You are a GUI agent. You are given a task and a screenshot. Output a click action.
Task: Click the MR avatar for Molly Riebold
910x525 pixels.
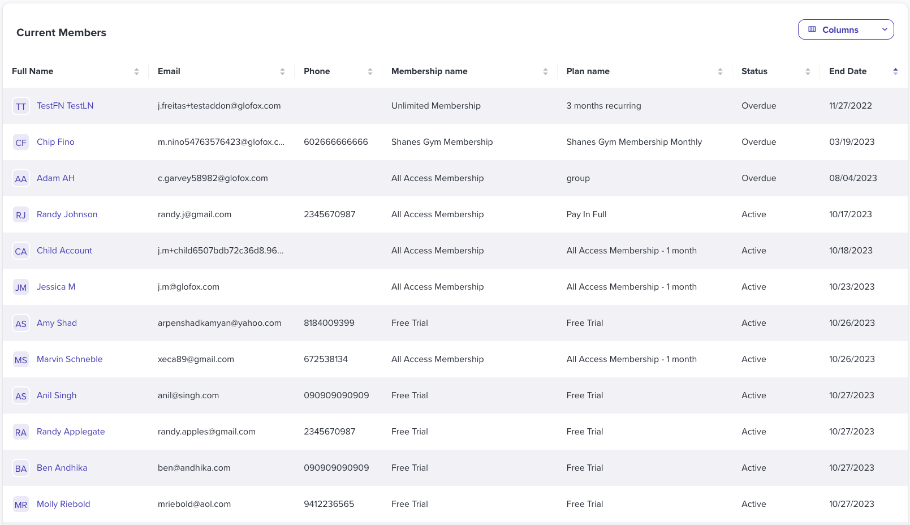click(21, 504)
